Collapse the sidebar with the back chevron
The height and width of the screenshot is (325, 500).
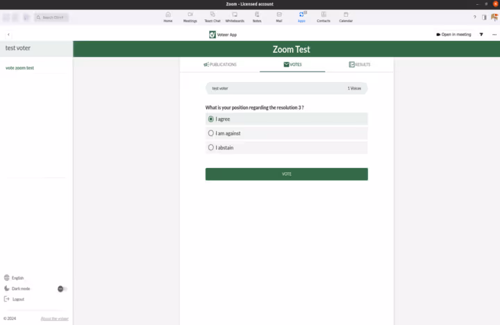click(8, 35)
